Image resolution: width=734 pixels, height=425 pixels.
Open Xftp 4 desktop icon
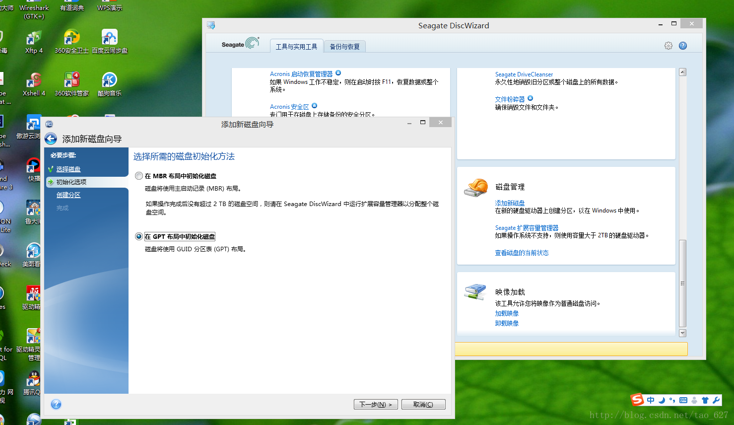pyautogui.click(x=34, y=42)
